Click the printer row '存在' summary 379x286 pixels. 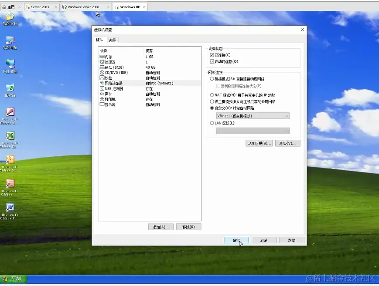pos(149,99)
